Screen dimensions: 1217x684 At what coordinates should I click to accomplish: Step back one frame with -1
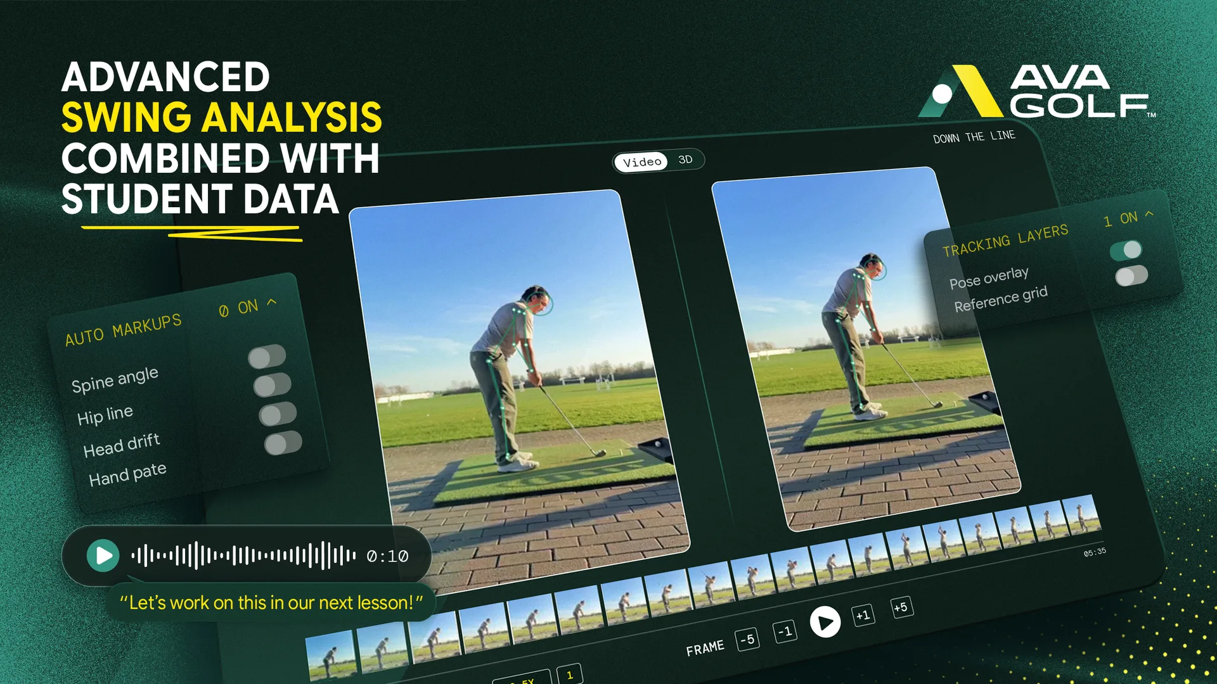(x=785, y=631)
